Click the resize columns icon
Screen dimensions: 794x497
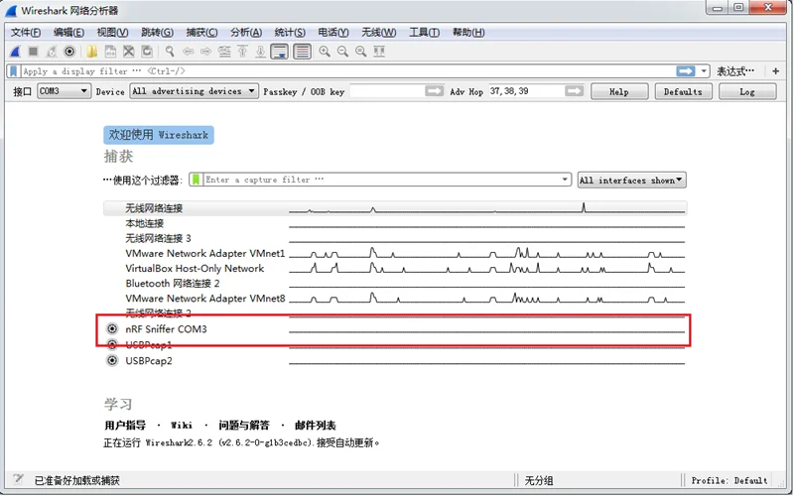coord(379,52)
